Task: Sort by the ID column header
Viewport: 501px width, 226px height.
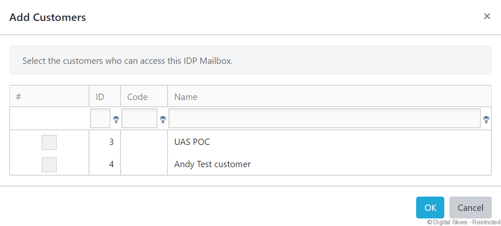Action: coord(100,97)
